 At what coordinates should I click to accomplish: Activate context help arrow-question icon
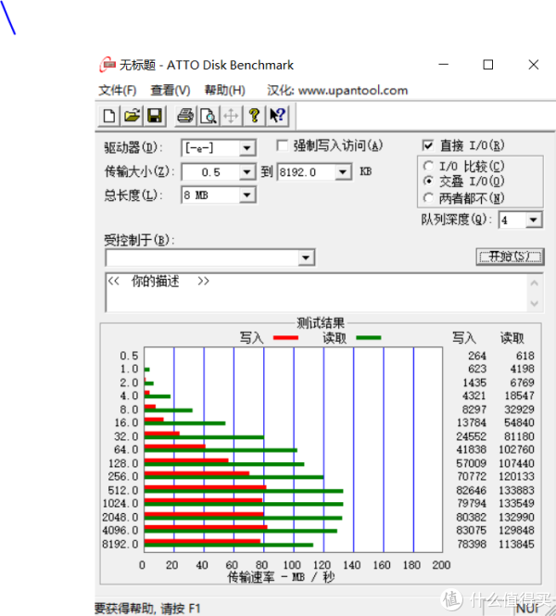277,116
